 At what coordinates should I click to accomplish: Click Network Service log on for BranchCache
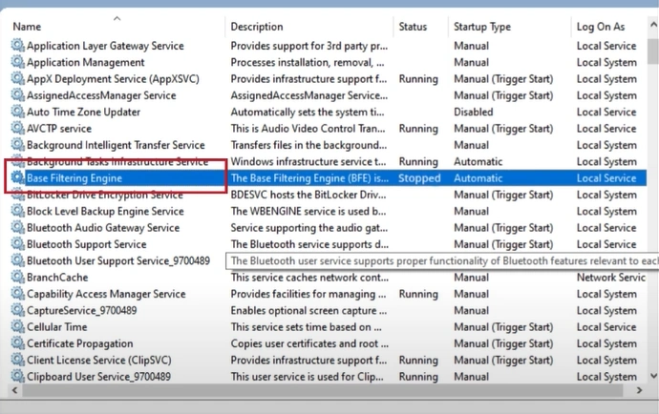pyautogui.click(x=610, y=278)
